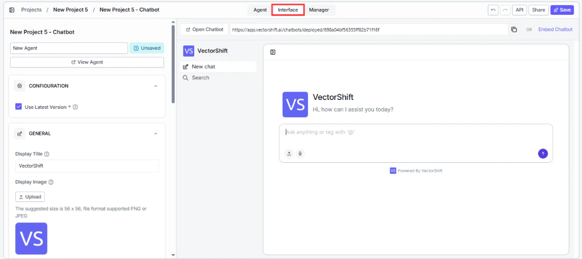Copy the chatbot URL
Viewport: 582px width, 259px height.
(x=514, y=30)
